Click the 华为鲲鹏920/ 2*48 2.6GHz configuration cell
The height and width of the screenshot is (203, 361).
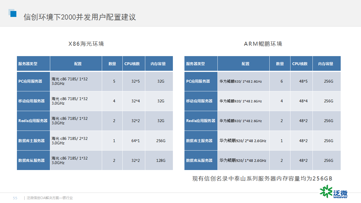click(243, 141)
